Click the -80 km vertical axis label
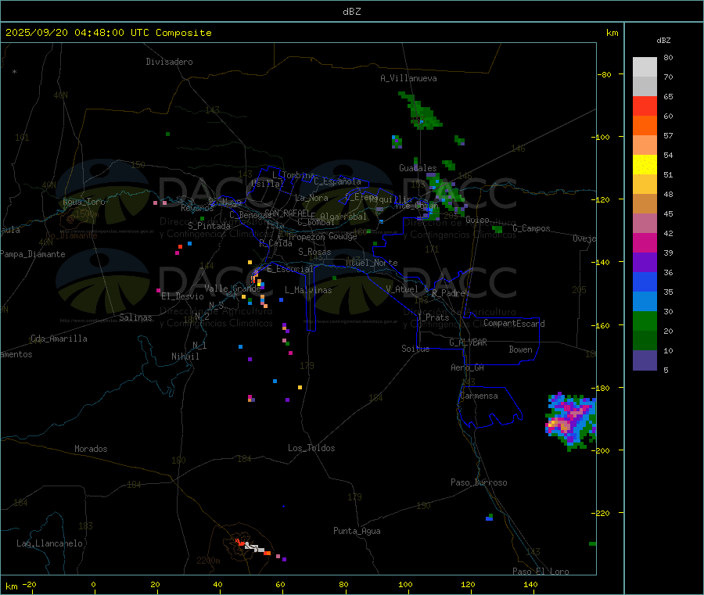The height and width of the screenshot is (595, 704). [x=605, y=74]
